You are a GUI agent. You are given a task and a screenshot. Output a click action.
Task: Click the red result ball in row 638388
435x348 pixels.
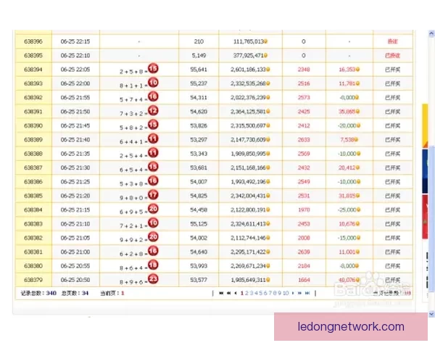pyautogui.click(x=153, y=153)
